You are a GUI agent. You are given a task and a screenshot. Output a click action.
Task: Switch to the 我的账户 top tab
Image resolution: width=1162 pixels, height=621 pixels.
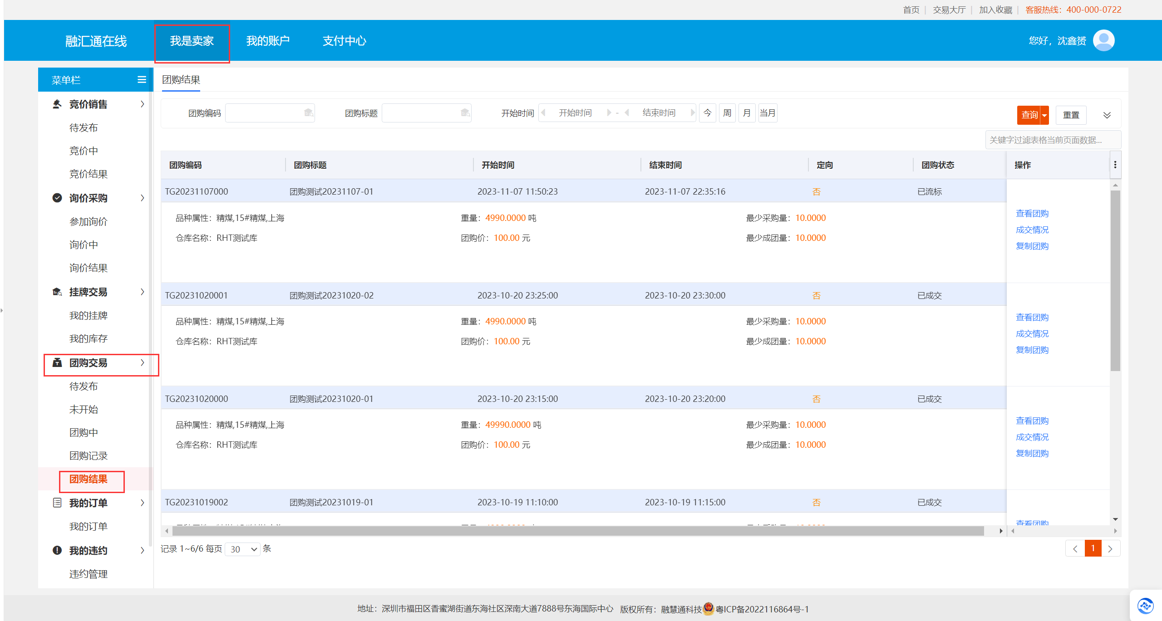pyautogui.click(x=268, y=41)
